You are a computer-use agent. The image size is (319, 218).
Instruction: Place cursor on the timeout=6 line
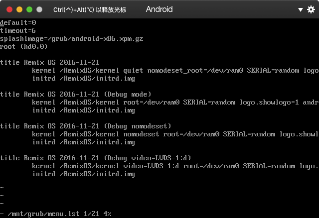[x=18, y=31]
